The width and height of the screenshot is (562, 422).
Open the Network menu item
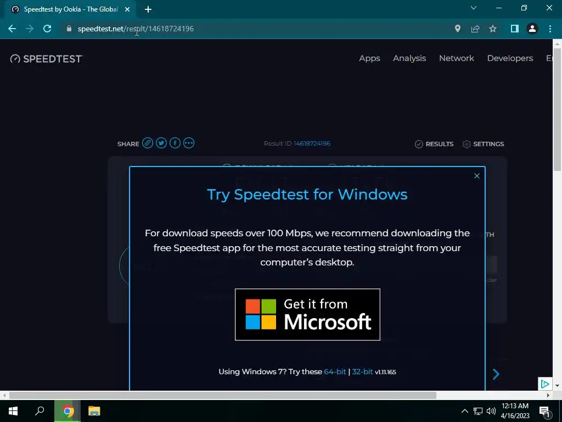tap(456, 58)
